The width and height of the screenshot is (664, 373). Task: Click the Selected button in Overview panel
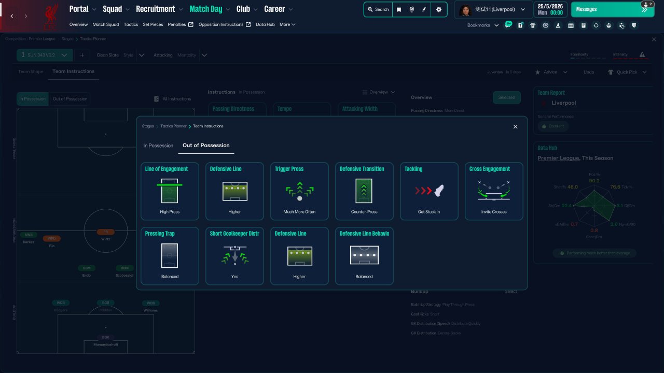(507, 97)
